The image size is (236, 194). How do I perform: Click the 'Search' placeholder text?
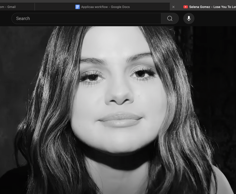[23, 18]
